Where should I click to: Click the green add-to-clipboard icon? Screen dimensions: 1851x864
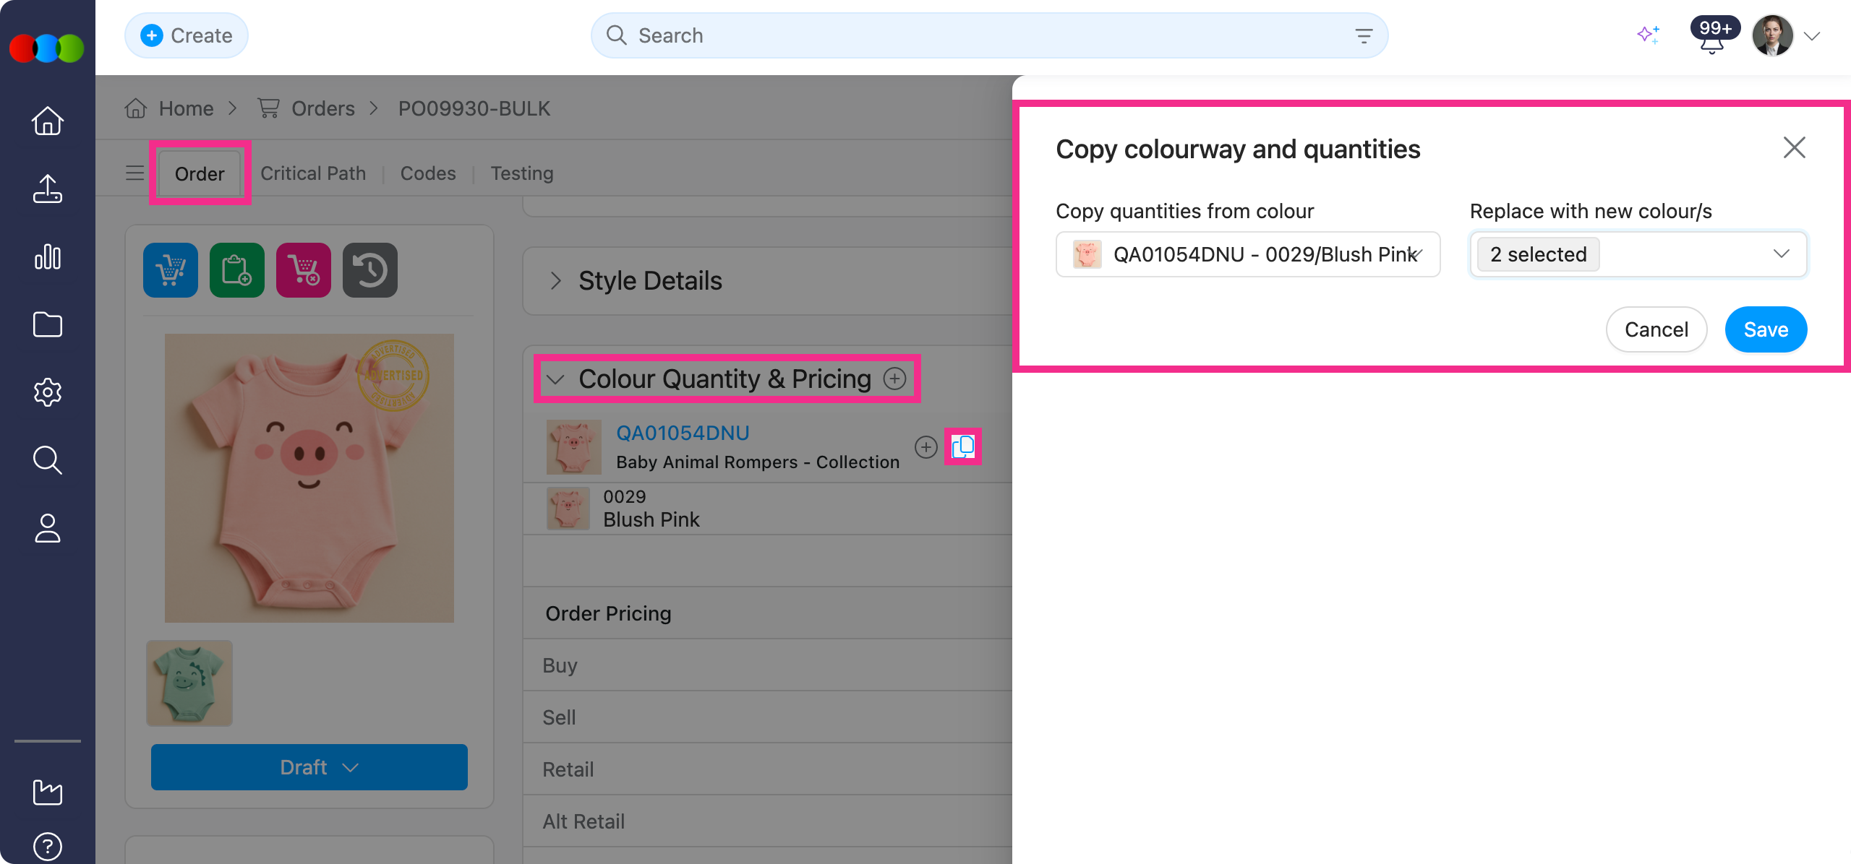(236, 269)
